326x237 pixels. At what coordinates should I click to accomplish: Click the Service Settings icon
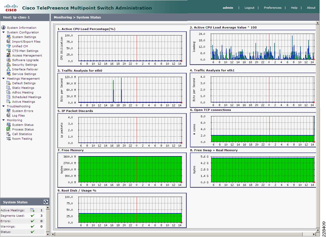click(8, 74)
